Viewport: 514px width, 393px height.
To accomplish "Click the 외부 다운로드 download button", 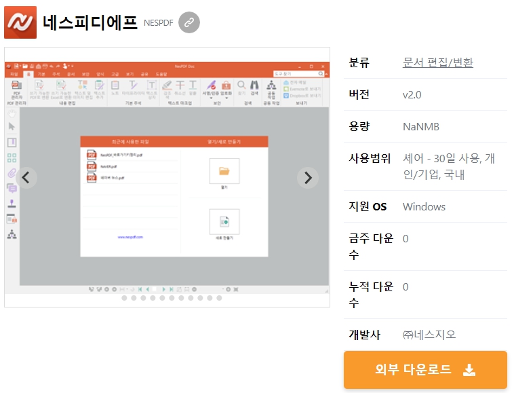I will click(425, 370).
